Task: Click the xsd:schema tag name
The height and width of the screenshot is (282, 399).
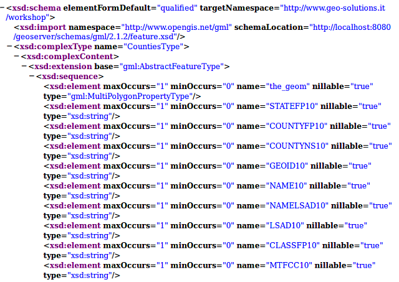Action: (x=36, y=8)
